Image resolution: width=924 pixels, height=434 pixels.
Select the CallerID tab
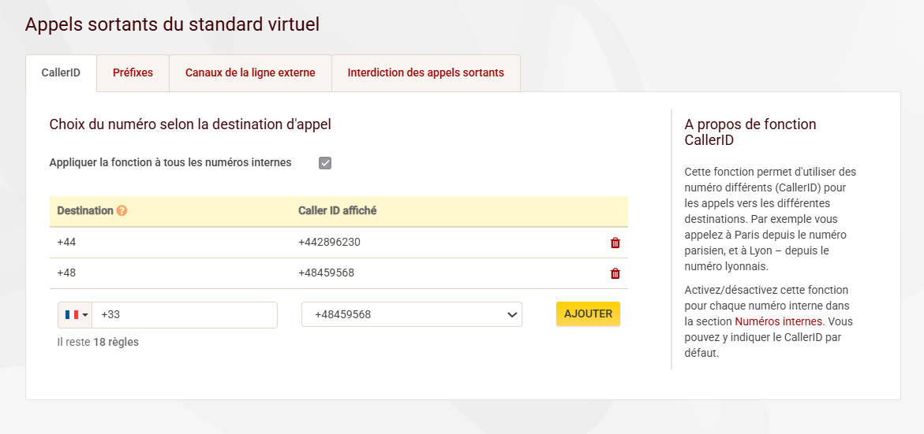61,73
